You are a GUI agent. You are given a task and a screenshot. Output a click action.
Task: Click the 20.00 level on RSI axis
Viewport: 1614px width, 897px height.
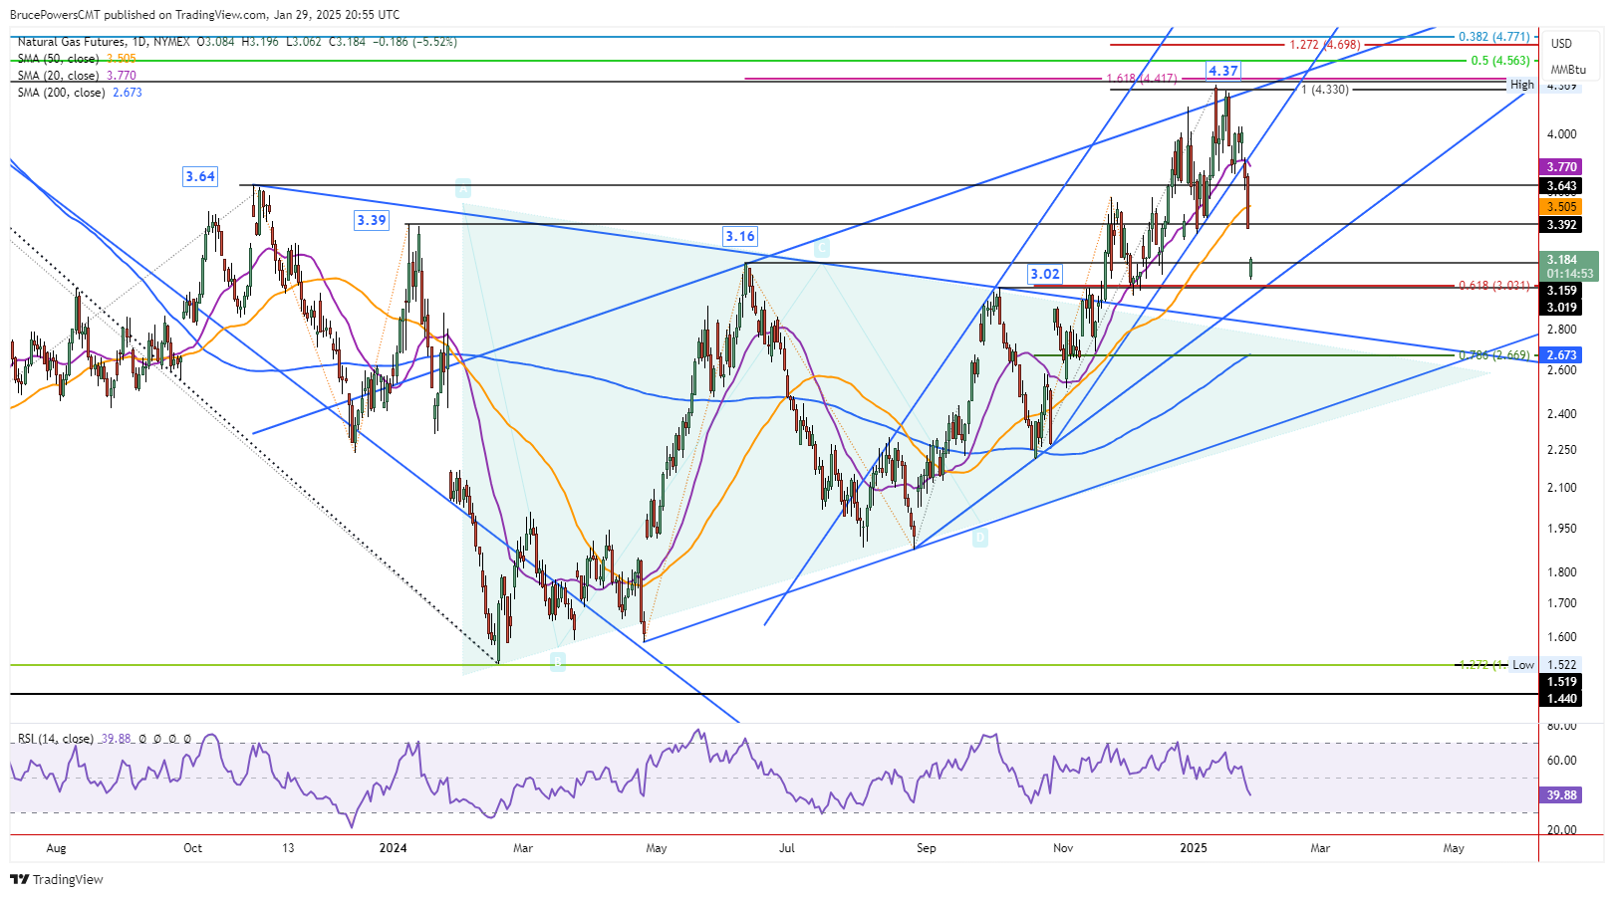(x=1561, y=830)
